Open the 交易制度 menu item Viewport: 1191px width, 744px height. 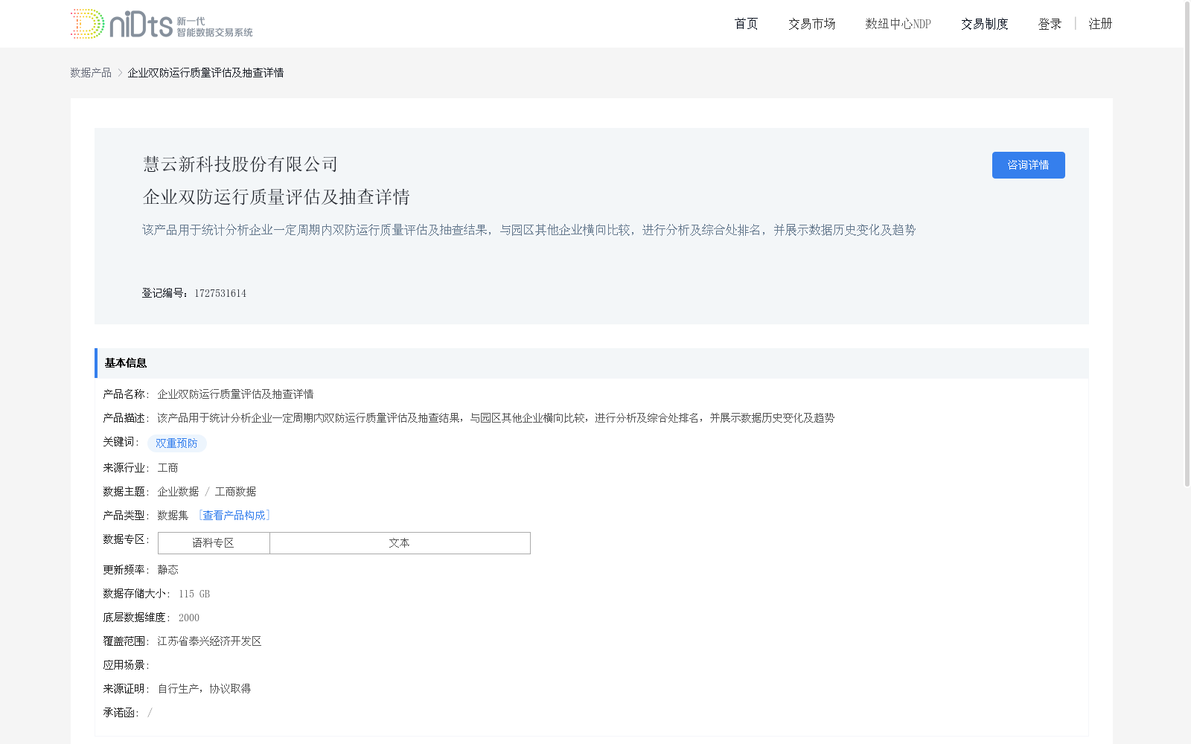pyautogui.click(x=984, y=24)
